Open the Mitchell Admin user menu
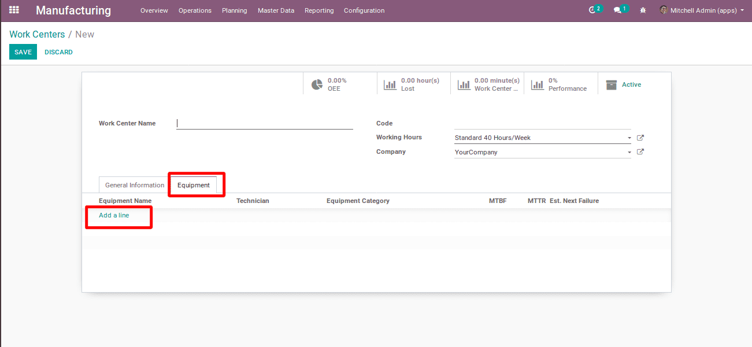The height and width of the screenshot is (347, 752). (702, 10)
